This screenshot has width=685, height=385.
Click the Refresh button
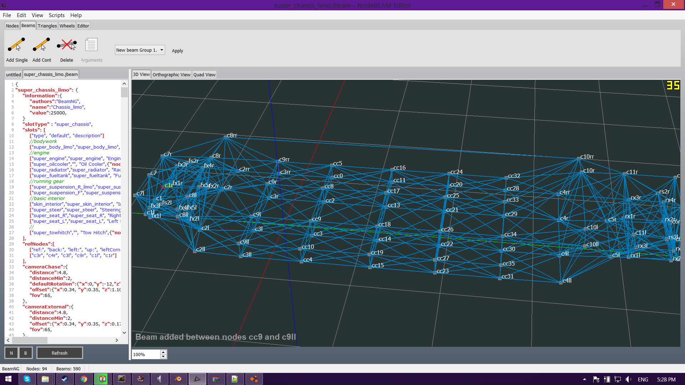(60, 353)
